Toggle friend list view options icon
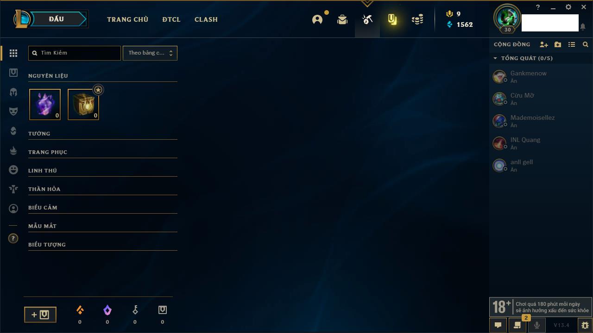 pos(572,44)
